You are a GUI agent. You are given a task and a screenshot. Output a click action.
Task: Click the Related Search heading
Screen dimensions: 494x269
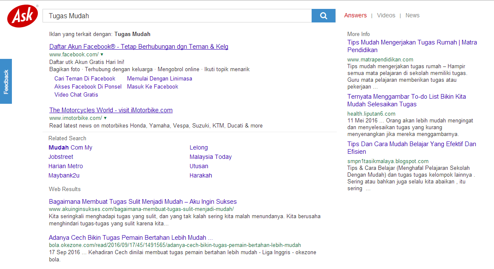67,139
